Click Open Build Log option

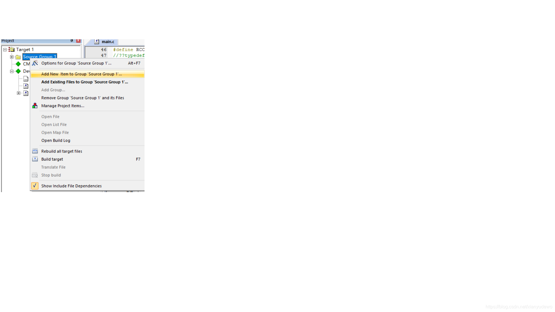coord(56,140)
